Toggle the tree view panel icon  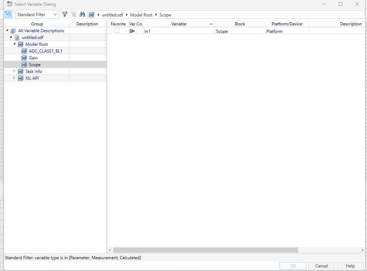click(9, 14)
